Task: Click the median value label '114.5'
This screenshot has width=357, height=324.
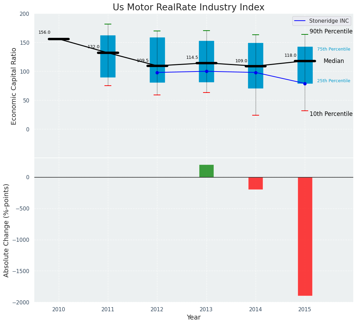Action: [192, 58]
